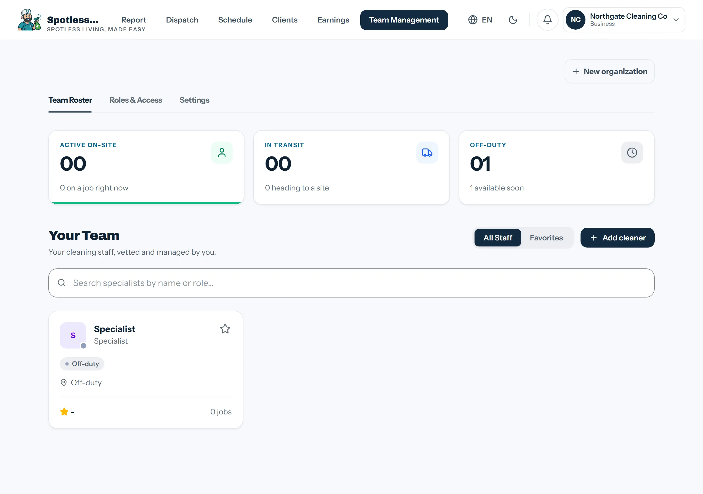Image resolution: width=703 pixels, height=494 pixels.
Task: Click '0 on a job right now' text
Action: (x=94, y=188)
